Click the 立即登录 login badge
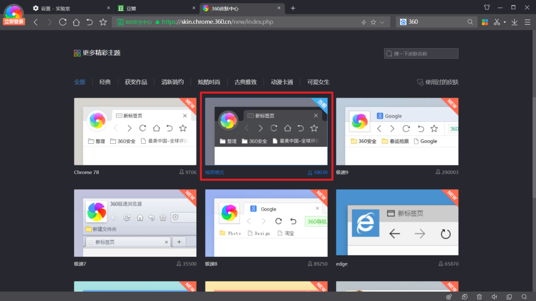This screenshot has width=536, height=301. tap(14, 22)
